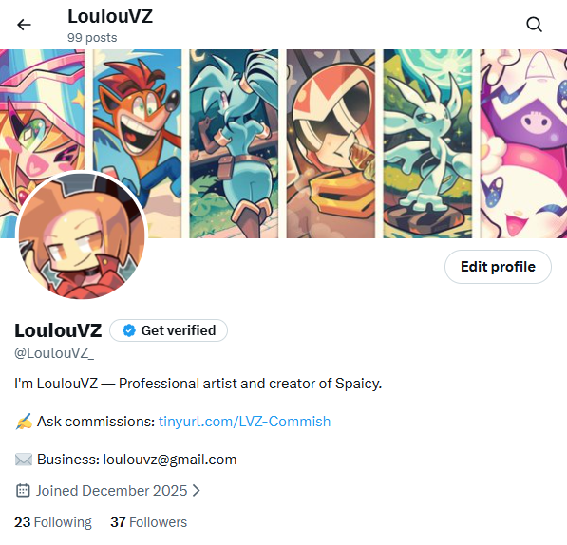View the 23 Following list
This screenshot has height=545, width=567.
coord(53,522)
